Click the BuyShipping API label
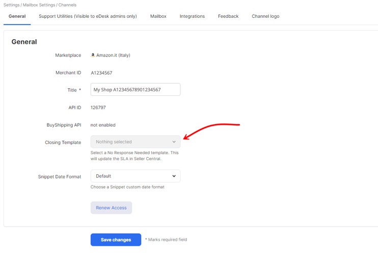The height and width of the screenshot is (253, 378). [64, 125]
